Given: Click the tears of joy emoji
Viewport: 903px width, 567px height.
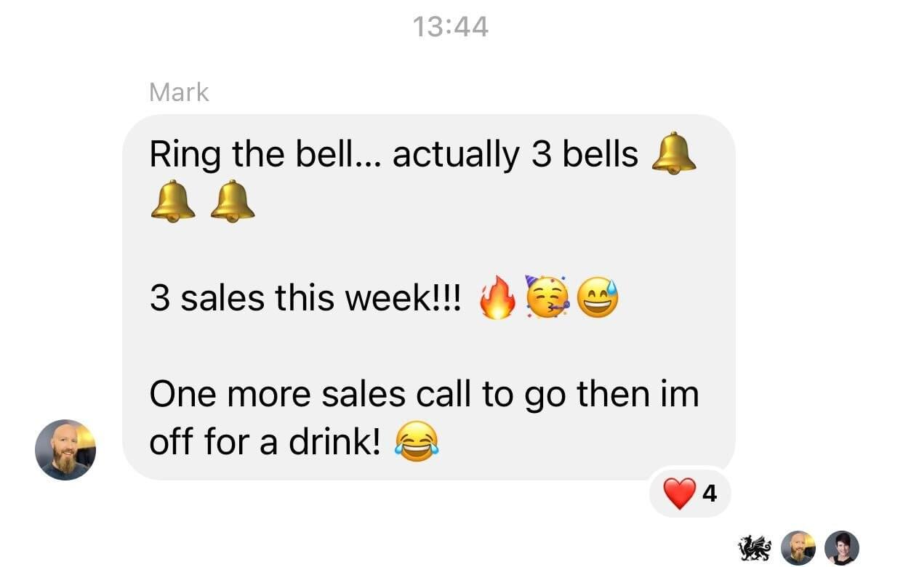Looking at the screenshot, I should coord(417,443).
